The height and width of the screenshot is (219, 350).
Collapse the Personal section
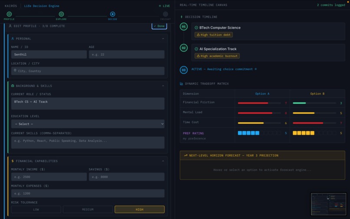163,39
